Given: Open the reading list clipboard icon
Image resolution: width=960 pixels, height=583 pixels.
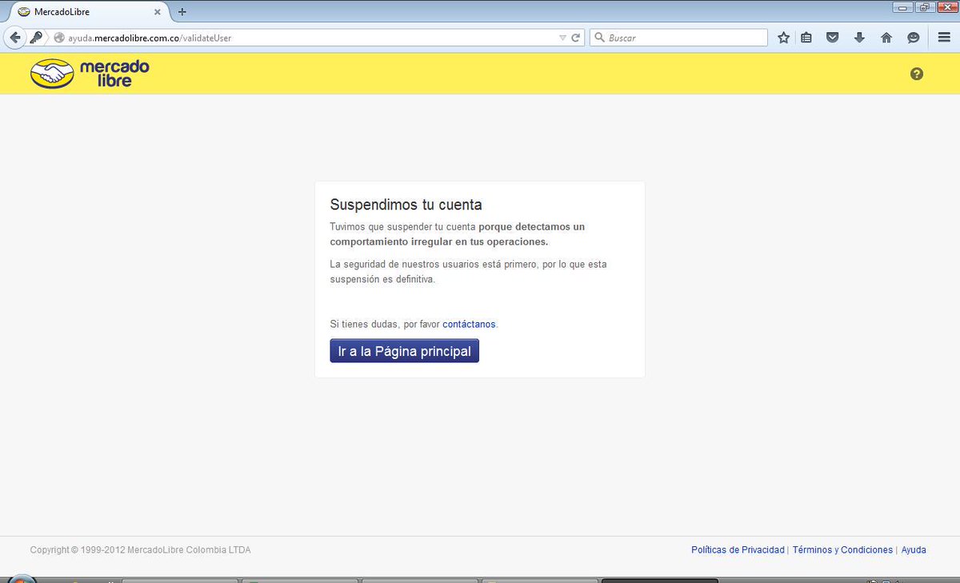Looking at the screenshot, I should tap(806, 37).
